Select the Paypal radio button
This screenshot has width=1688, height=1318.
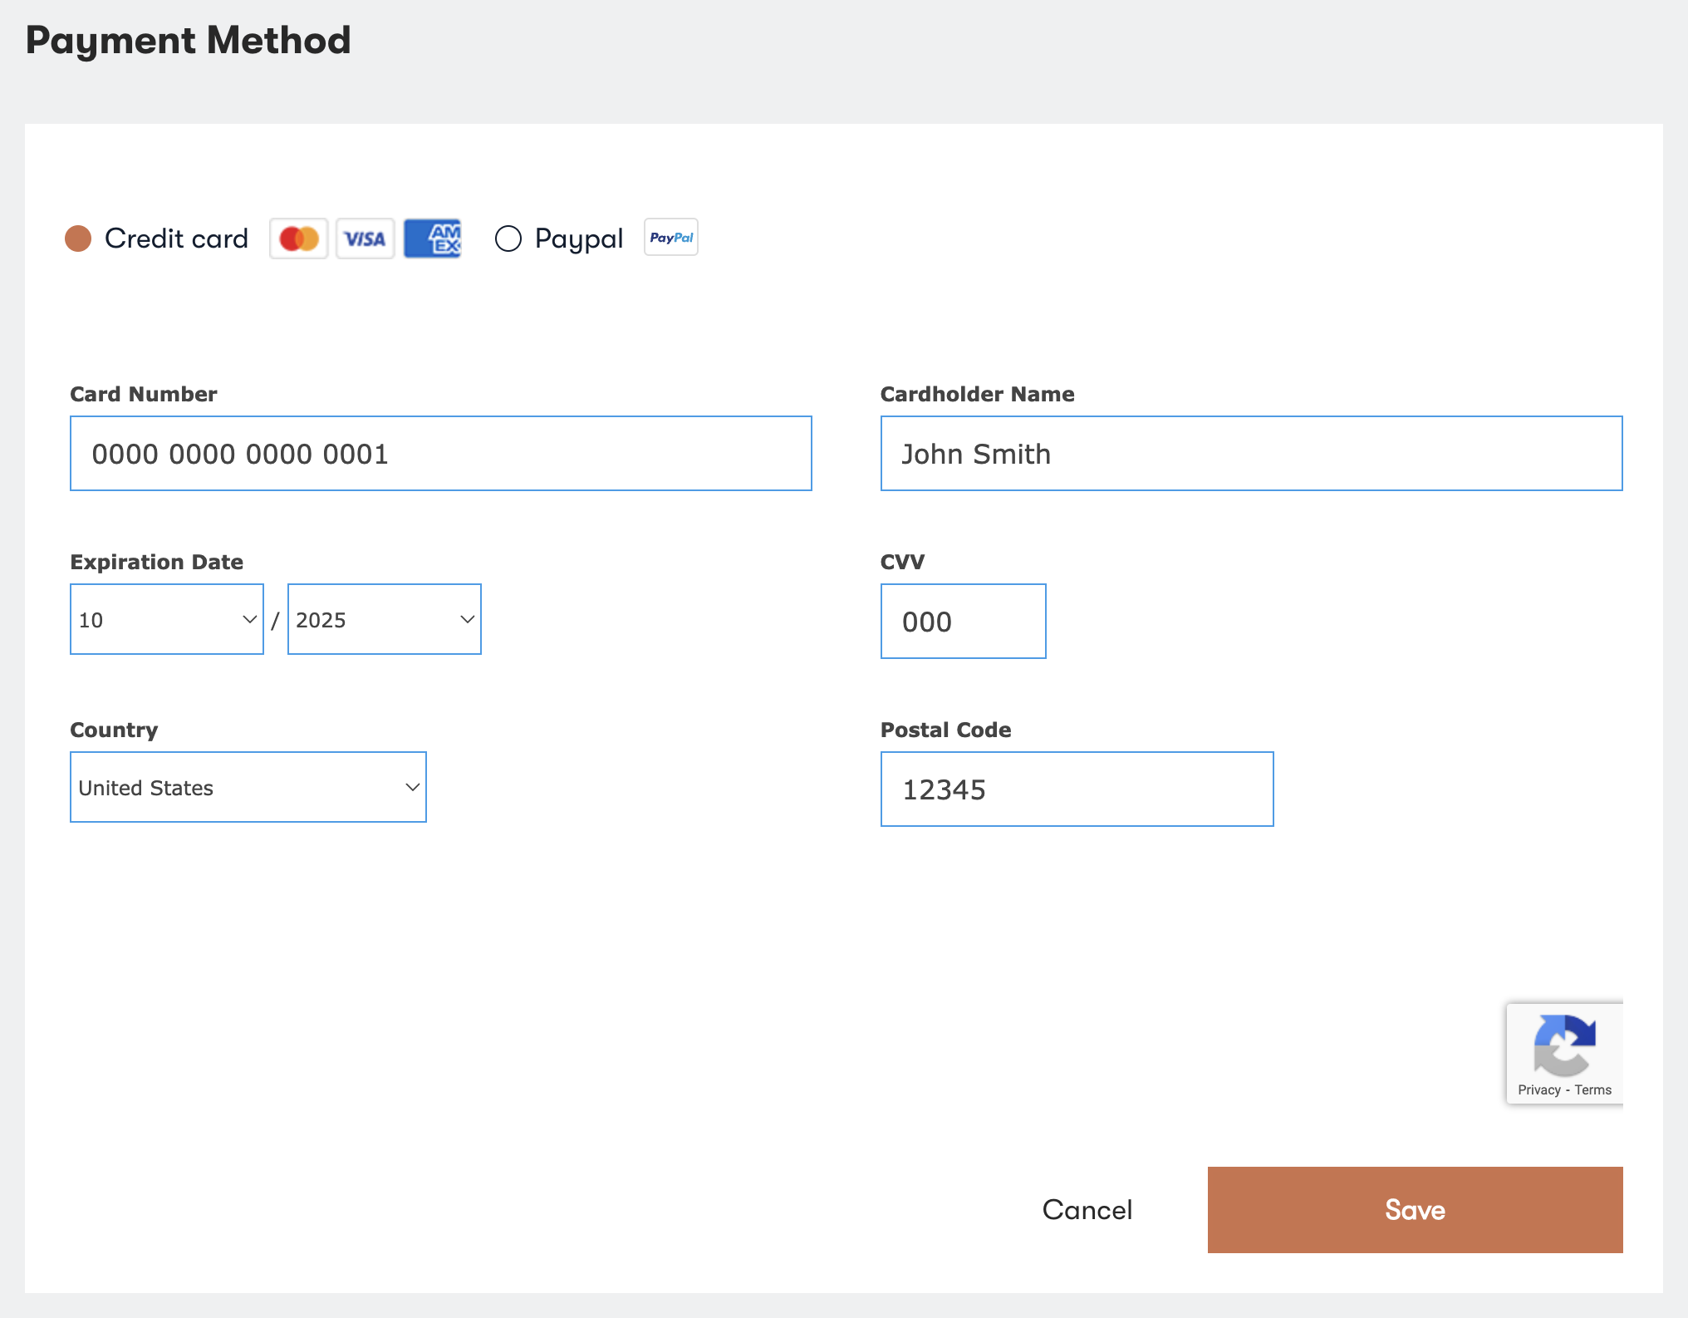(x=508, y=239)
